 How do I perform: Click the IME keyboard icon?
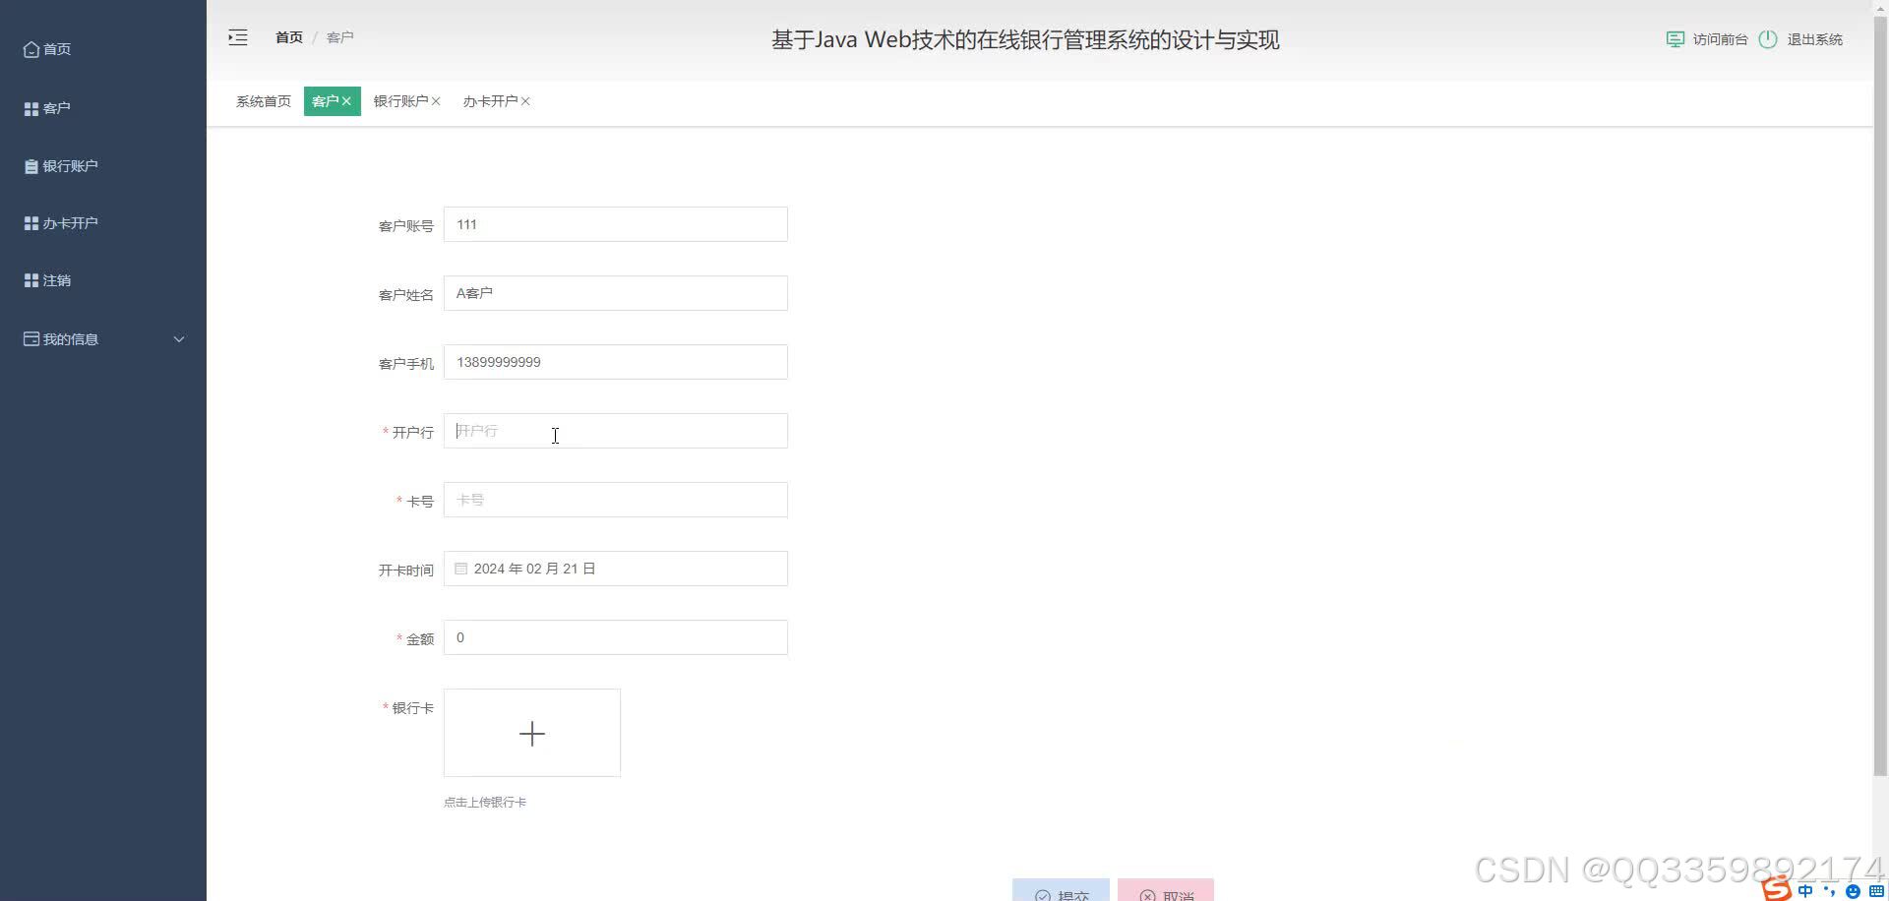[x=1876, y=891]
